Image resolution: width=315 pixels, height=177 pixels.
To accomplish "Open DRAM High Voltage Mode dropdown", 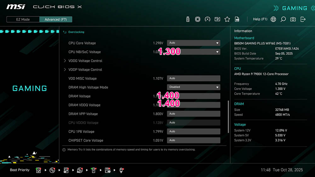I will click(x=193, y=87).
